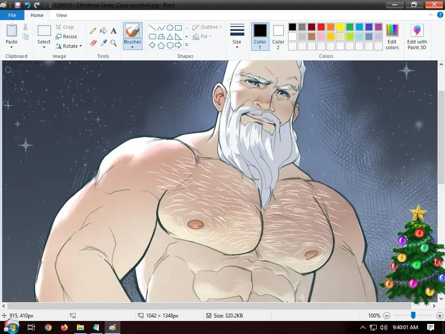
Task: Click the Paste clipboard icon
Action: [x=12, y=30]
